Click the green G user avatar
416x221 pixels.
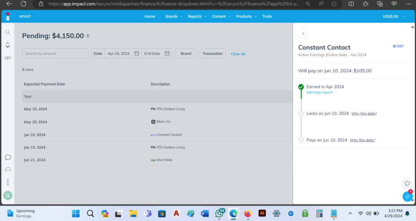coord(8,195)
